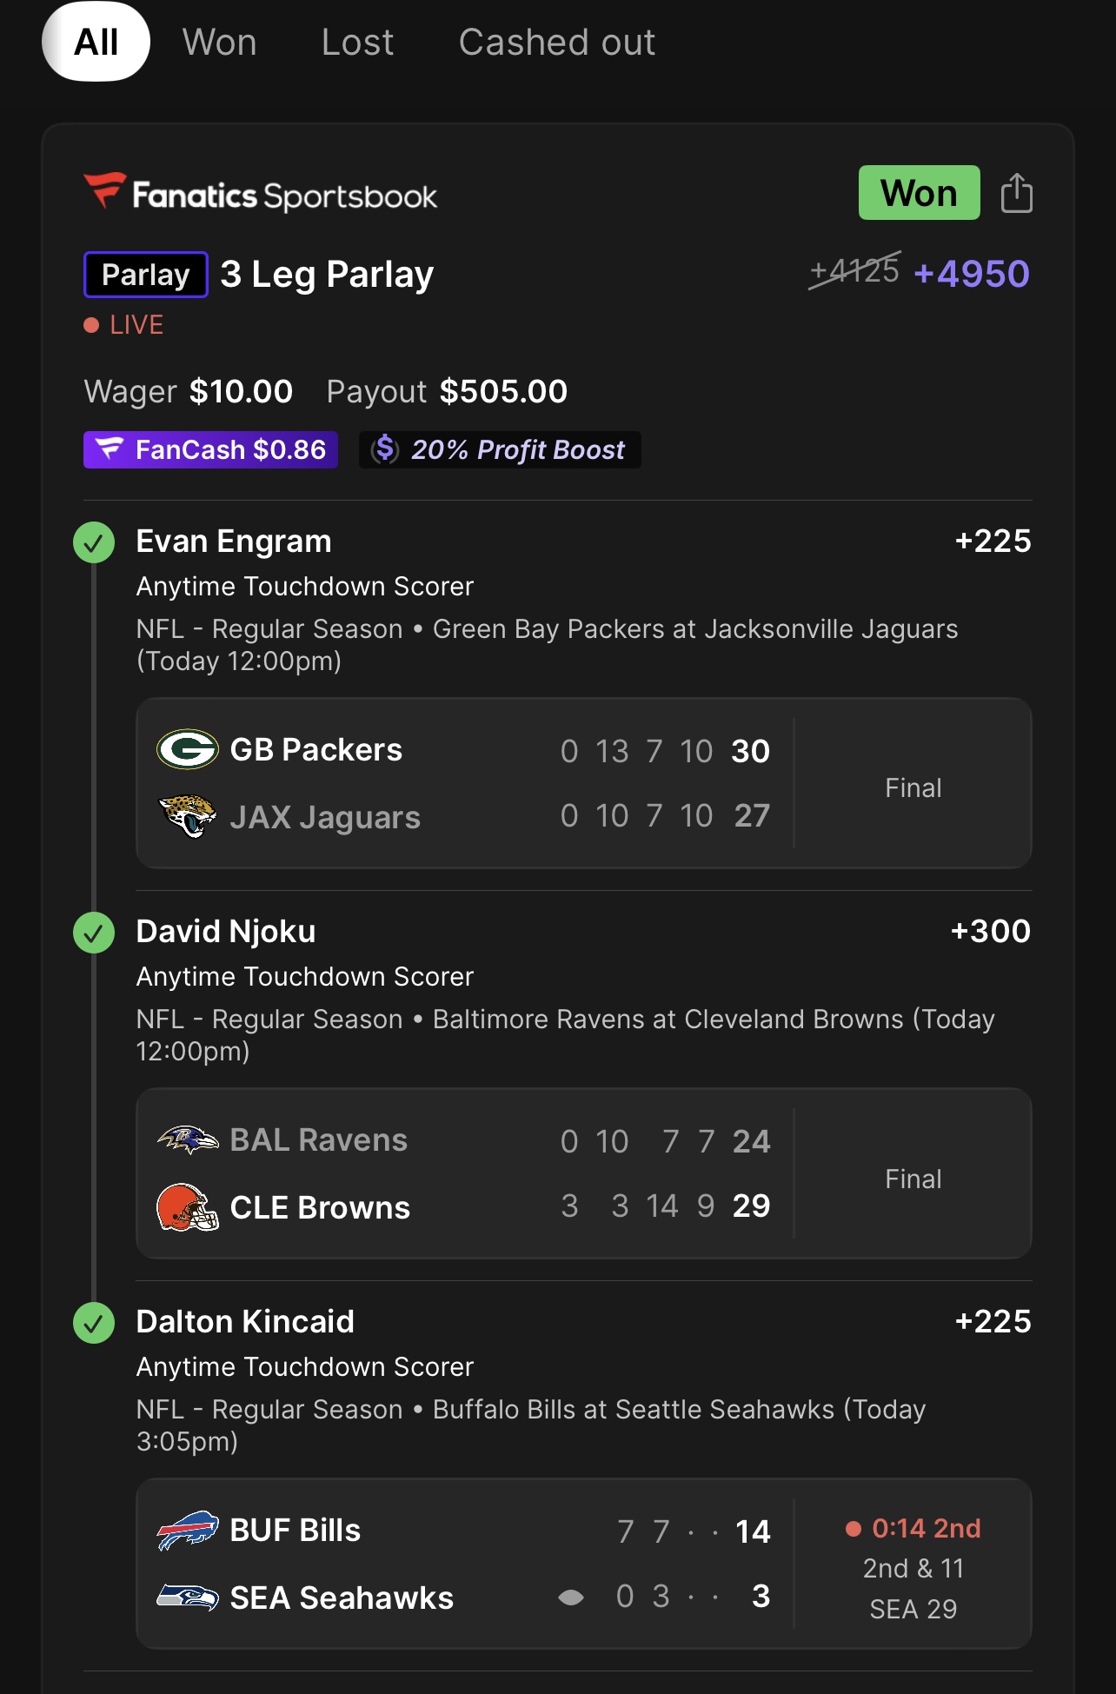Tap the purple Parlay label tag
Viewport: 1116px width, 1694px height.
[145, 275]
